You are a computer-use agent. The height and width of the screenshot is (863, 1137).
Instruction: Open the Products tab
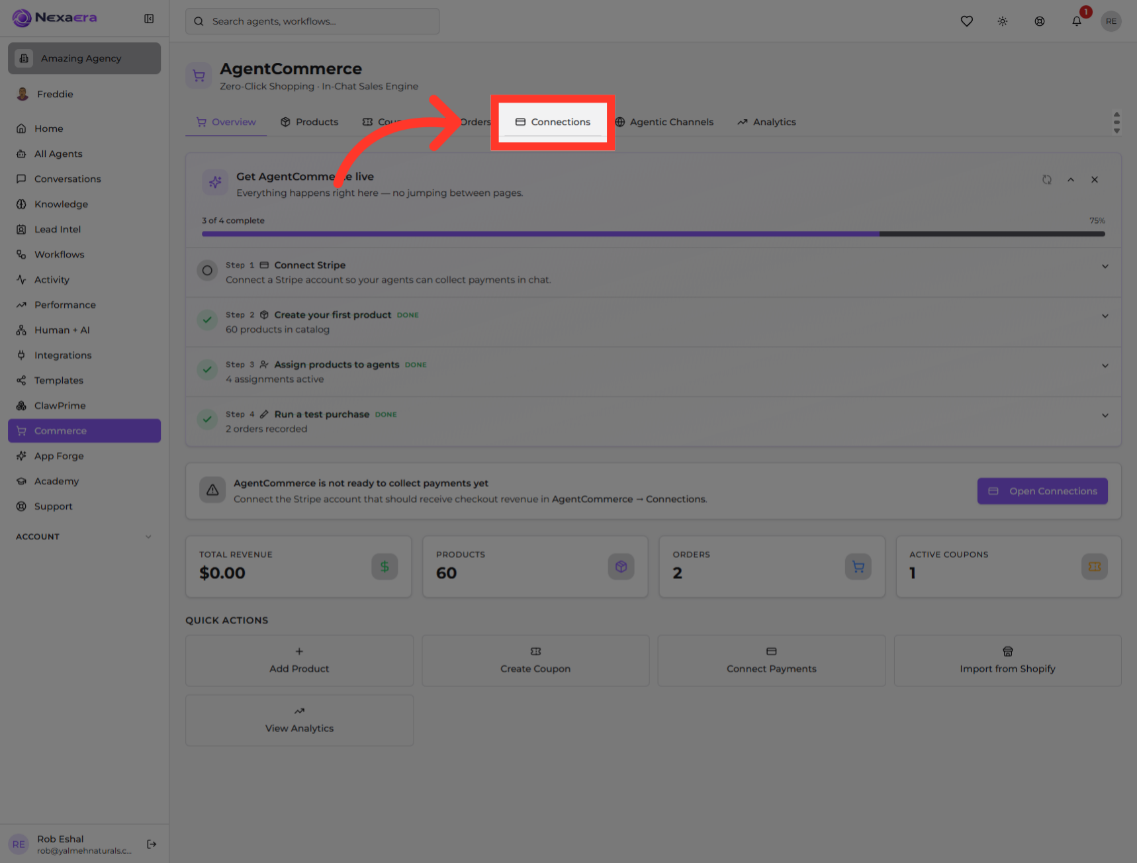(x=309, y=122)
